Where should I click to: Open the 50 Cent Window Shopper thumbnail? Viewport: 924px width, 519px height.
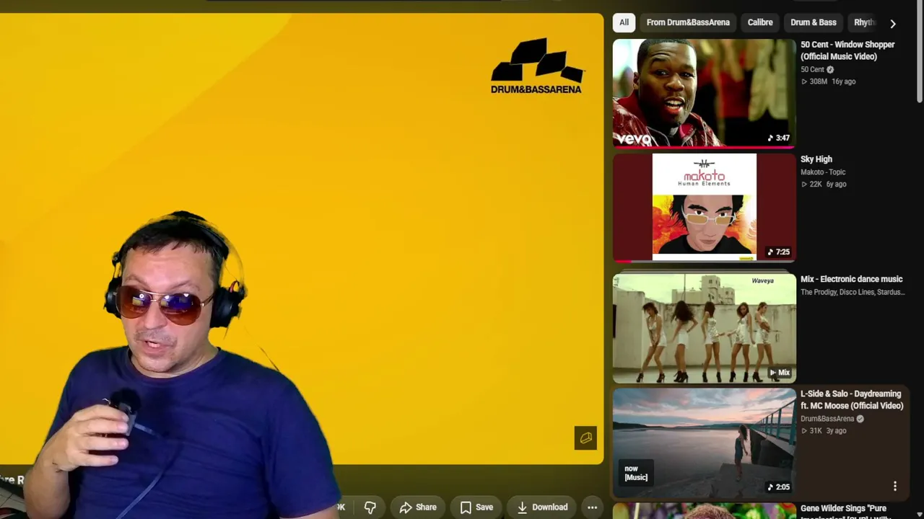coord(704,93)
